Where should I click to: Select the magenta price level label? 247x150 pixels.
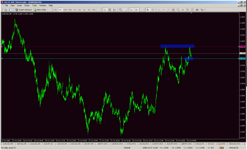(x=242, y=47)
